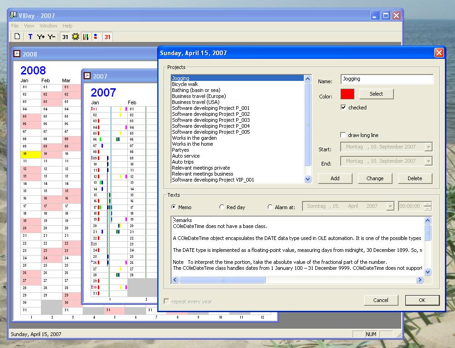Choose the 'Alarm at:' radio option
This screenshot has height=348, width=455.
point(270,207)
